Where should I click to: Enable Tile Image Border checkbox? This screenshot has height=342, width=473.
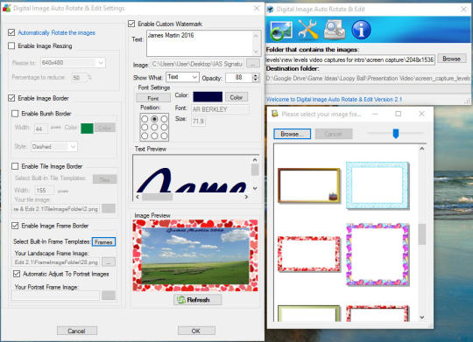point(15,166)
